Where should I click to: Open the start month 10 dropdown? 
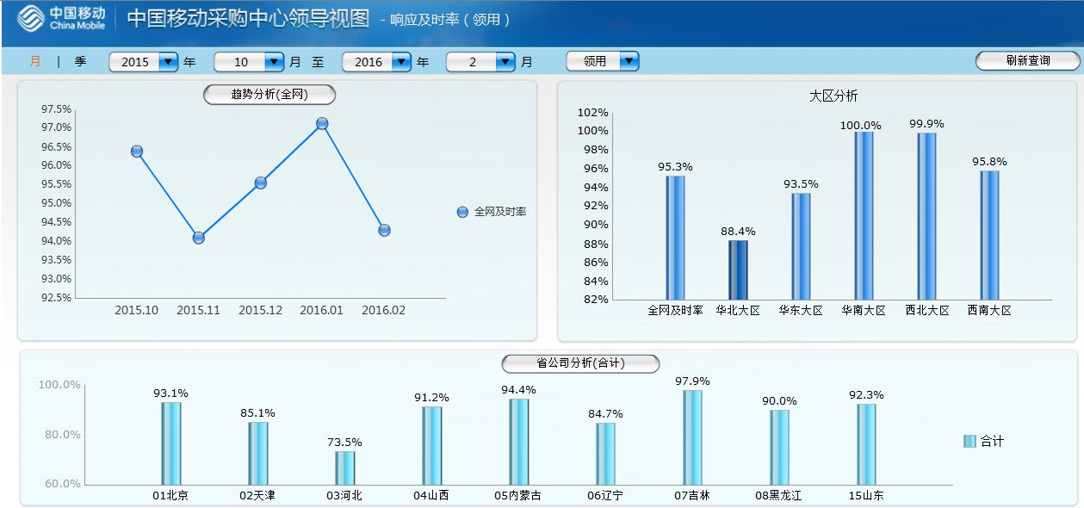click(x=274, y=62)
